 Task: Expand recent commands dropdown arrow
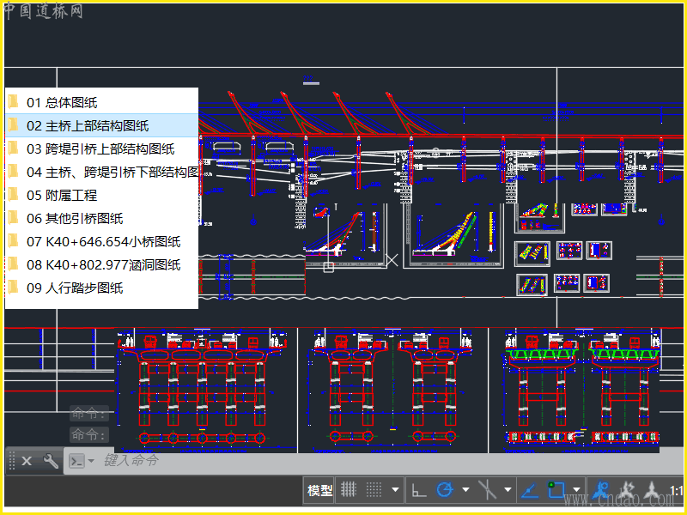(x=91, y=461)
